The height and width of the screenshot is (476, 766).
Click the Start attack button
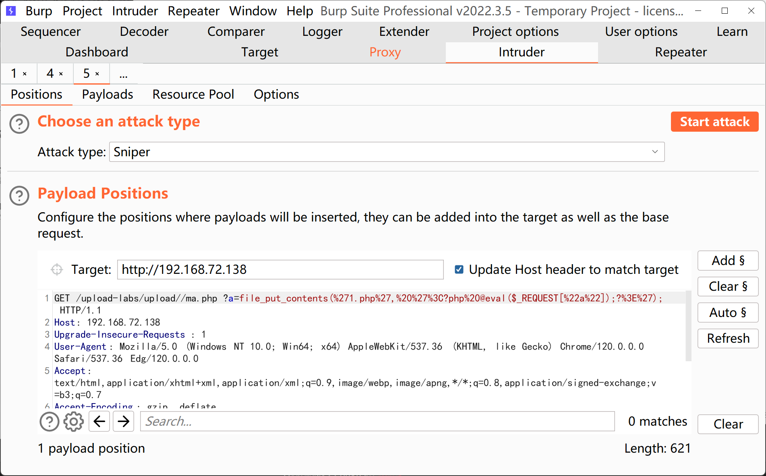point(714,122)
